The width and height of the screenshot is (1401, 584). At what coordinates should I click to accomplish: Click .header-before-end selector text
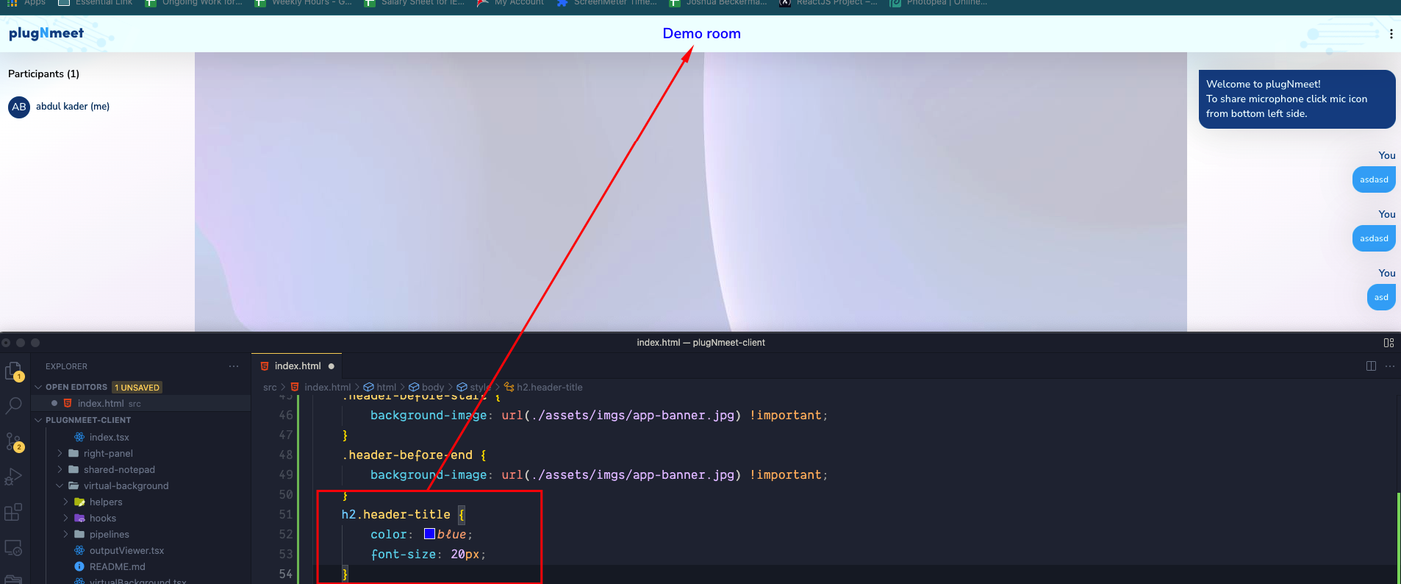point(407,455)
